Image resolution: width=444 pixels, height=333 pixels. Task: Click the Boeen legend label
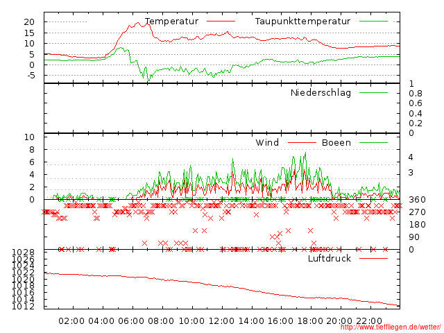[x=336, y=142]
